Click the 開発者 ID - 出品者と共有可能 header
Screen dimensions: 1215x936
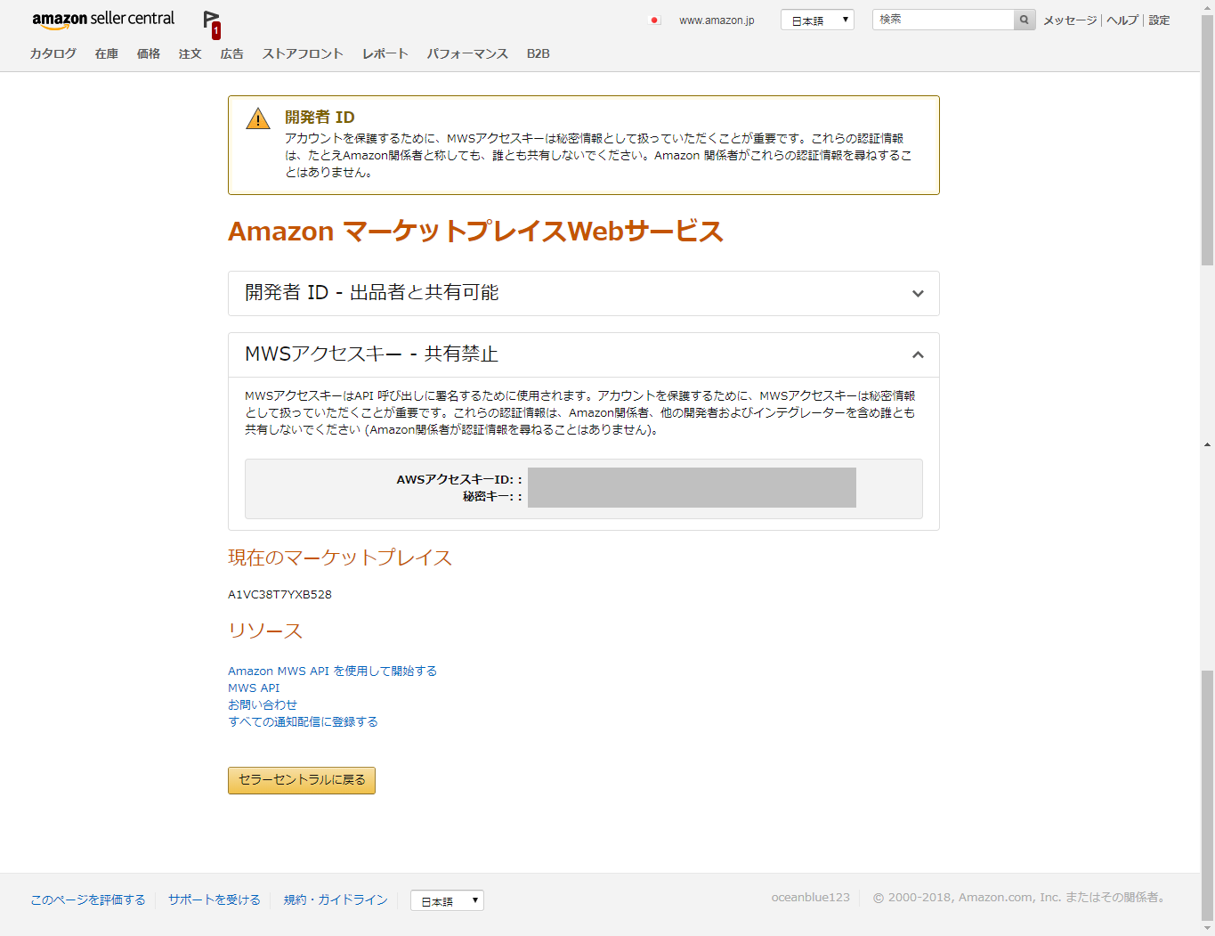tap(584, 293)
